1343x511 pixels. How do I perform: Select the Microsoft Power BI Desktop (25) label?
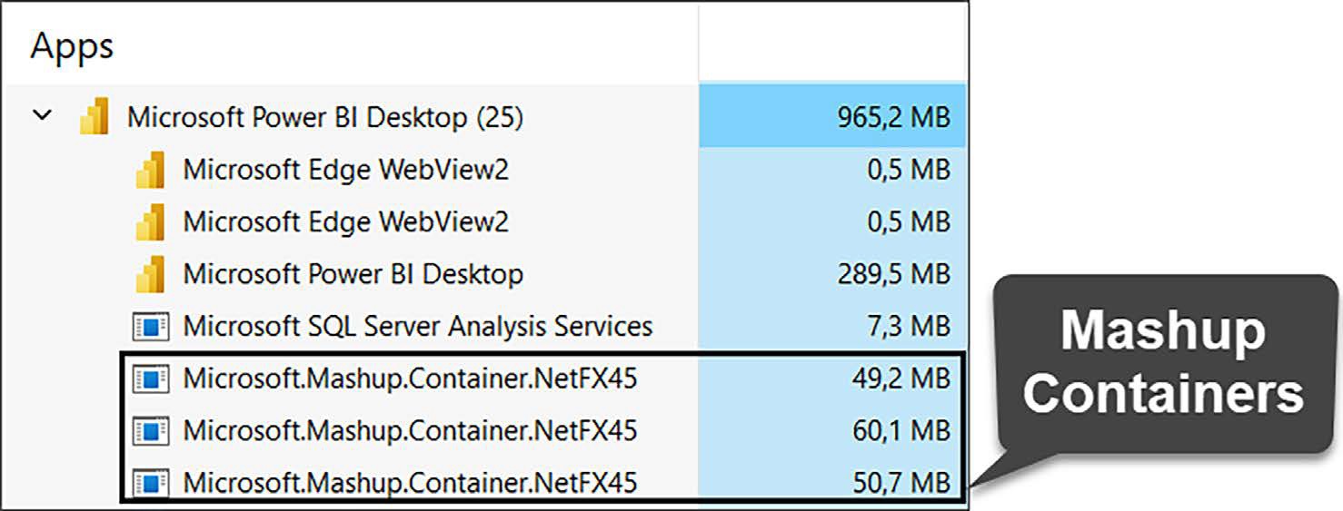coord(325,118)
